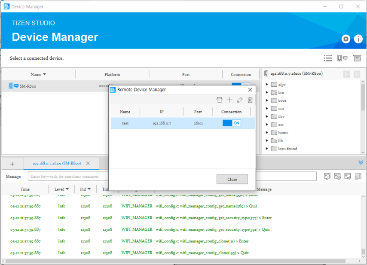Viewport: 367px width, 265px height.
Task: Delete the remote device with trash icon
Action: (250, 100)
